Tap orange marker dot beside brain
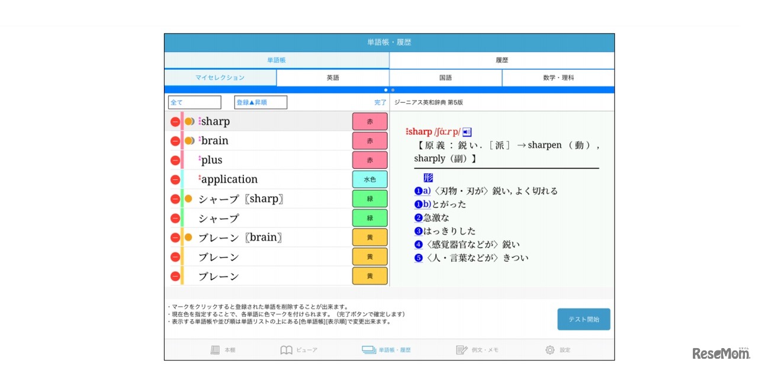 pos(189,141)
